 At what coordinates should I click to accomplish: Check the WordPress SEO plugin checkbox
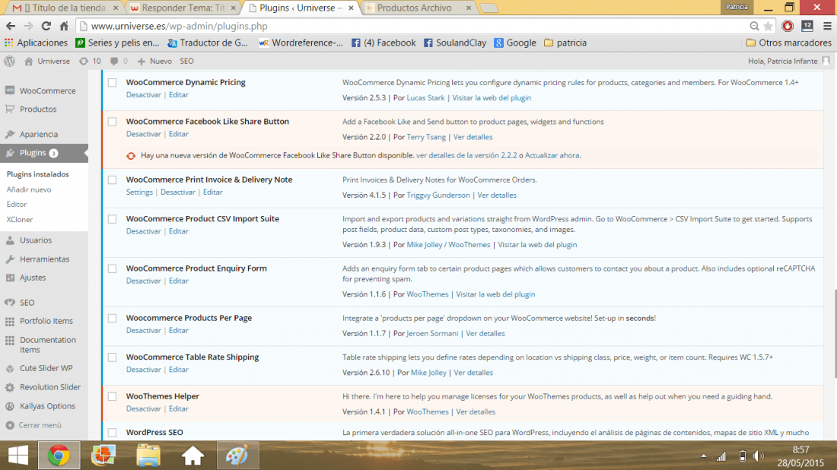point(112,433)
